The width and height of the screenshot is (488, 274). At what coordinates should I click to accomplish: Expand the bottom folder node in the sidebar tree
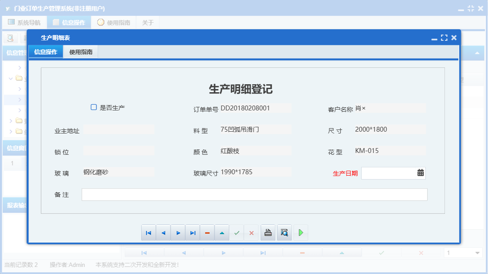(11, 131)
